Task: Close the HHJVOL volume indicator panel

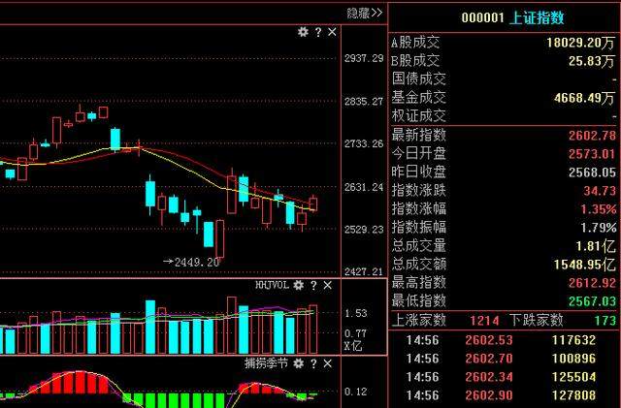Action: pos(328,285)
